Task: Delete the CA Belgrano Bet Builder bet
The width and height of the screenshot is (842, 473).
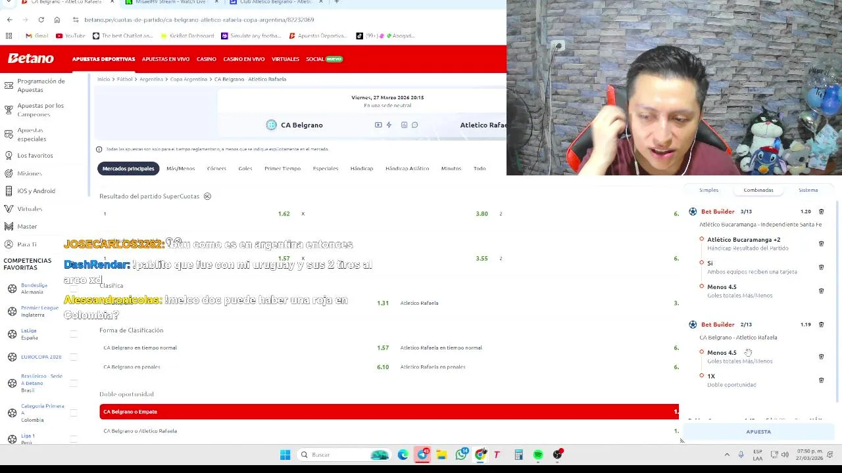Action: tap(821, 325)
